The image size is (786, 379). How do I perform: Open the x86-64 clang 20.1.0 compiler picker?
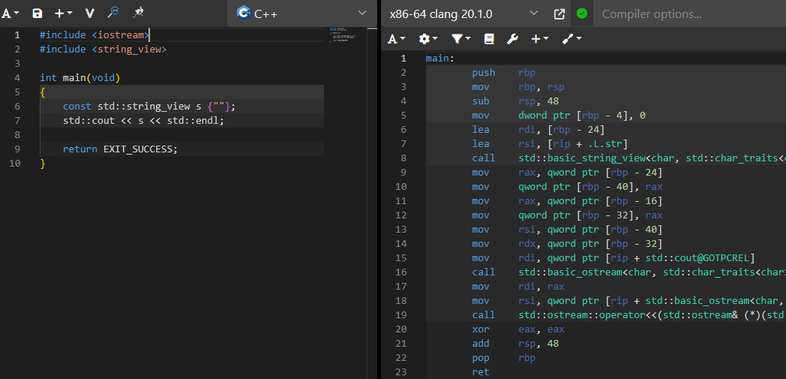click(464, 14)
